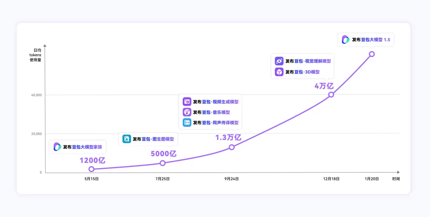Select the January 20 data point
Viewport: 430px width, 217px height.
(372, 54)
